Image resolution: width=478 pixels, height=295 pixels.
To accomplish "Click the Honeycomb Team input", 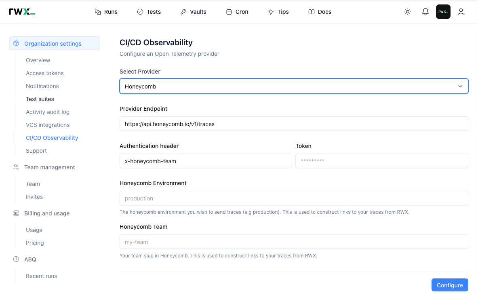I will [294, 242].
